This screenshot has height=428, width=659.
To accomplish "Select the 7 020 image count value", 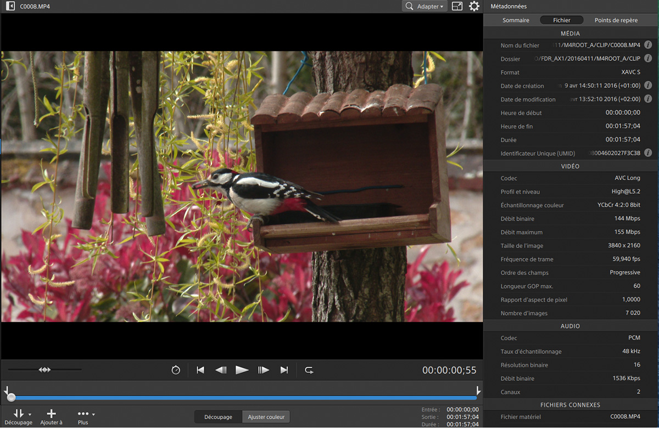I will pos(633,313).
